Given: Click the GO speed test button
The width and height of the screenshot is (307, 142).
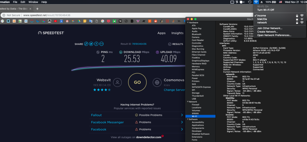Looking at the screenshot, I should pyautogui.click(x=137, y=82).
